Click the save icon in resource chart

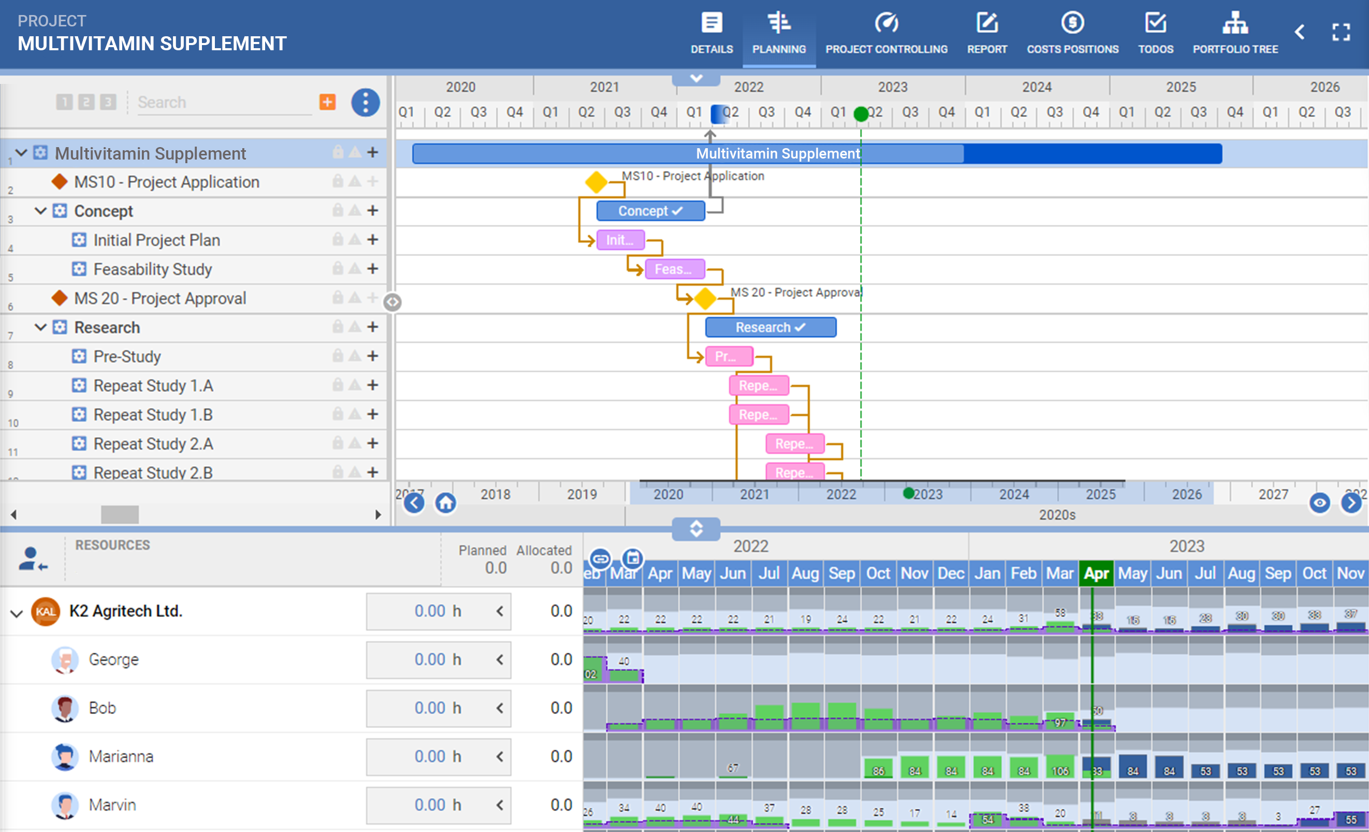[x=632, y=558]
